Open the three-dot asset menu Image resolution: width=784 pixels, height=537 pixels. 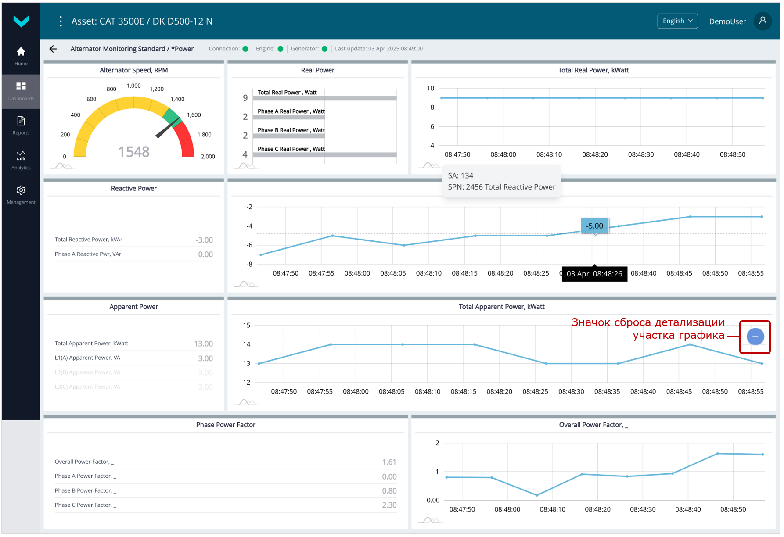coord(61,21)
